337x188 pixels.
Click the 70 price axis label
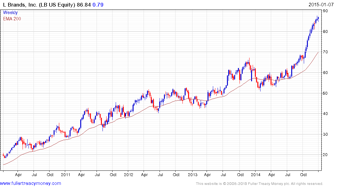point(325,52)
